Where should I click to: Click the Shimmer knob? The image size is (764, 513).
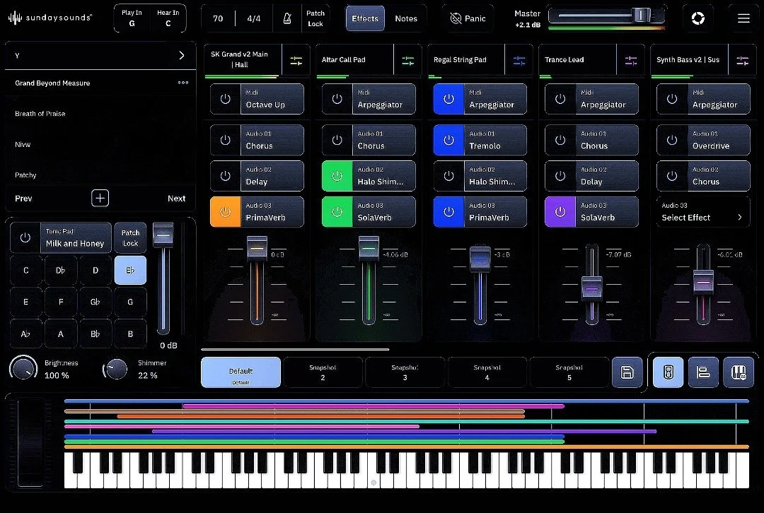(115, 370)
